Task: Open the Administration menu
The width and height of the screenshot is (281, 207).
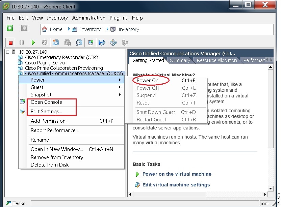Action: click(x=89, y=18)
